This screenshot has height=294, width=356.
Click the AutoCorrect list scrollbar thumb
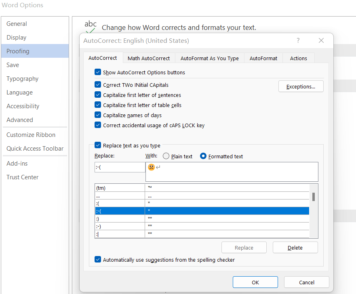click(313, 197)
